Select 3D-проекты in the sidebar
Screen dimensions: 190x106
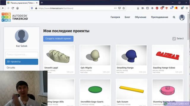pyautogui.click(x=22, y=62)
